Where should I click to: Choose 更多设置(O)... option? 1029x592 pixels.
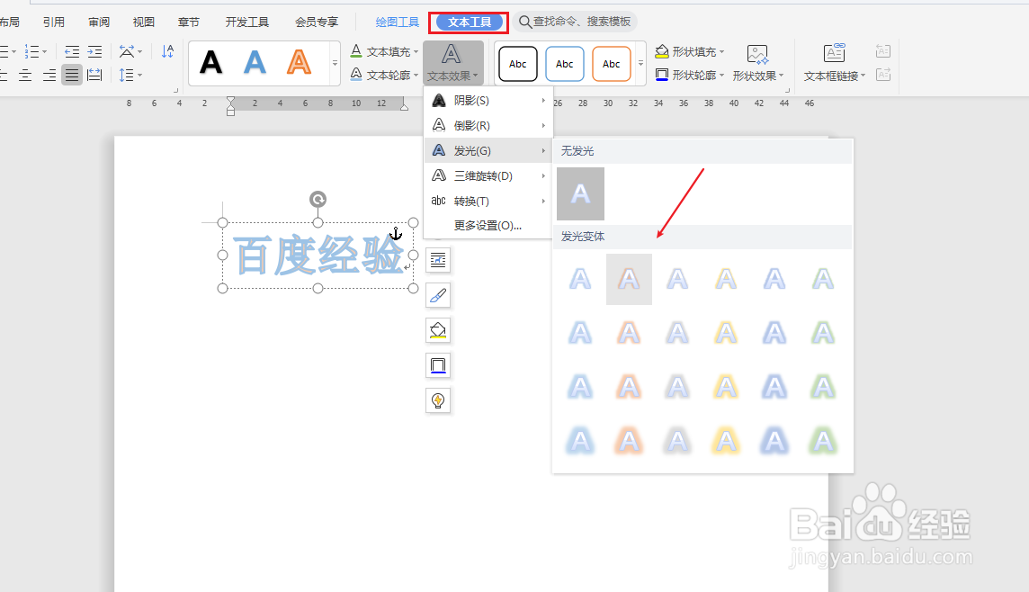pos(488,226)
